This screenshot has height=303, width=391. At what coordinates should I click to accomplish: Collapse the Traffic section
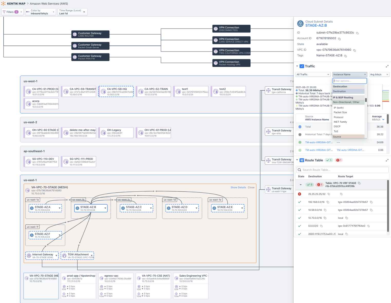(297, 66)
